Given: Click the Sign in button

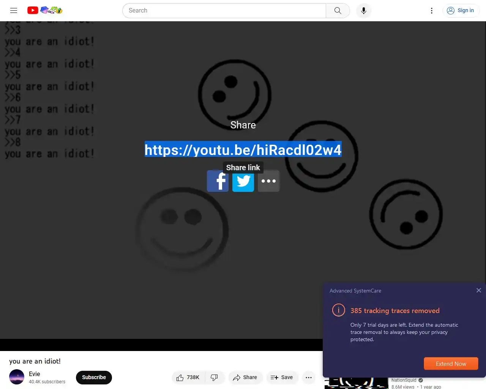Looking at the screenshot, I should click(x=461, y=11).
